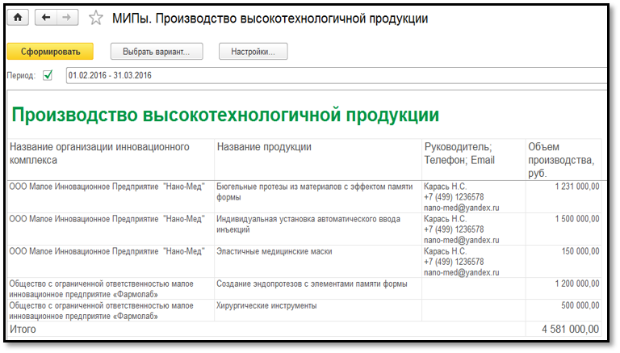Image resolution: width=620 pixels, height=353 pixels.
Task: Select value 1 500 000,00
Action: click(577, 219)
